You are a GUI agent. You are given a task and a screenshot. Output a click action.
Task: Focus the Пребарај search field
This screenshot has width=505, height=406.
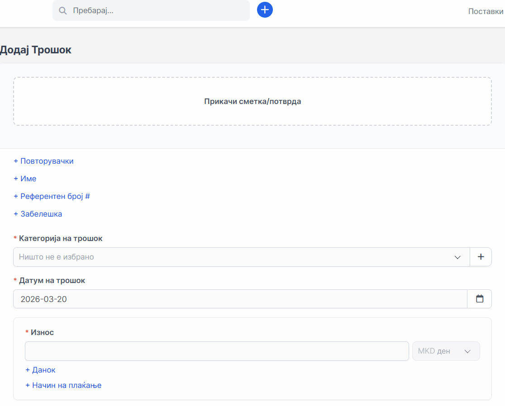[x=151, y=10]
